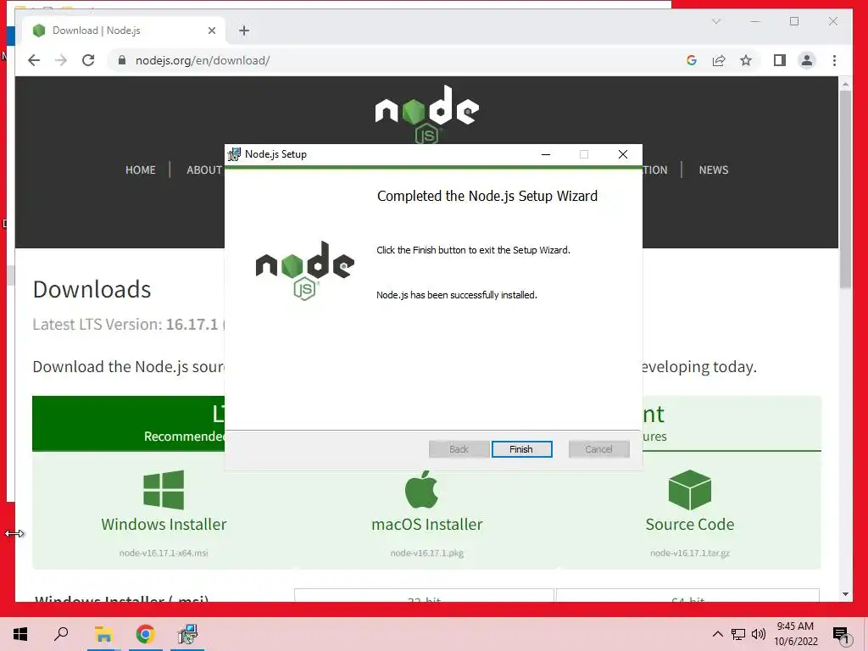This screenshot has width=868, height=651.
Task: Click Chrome's forward navigation arrow
Action: click(61, 60)
